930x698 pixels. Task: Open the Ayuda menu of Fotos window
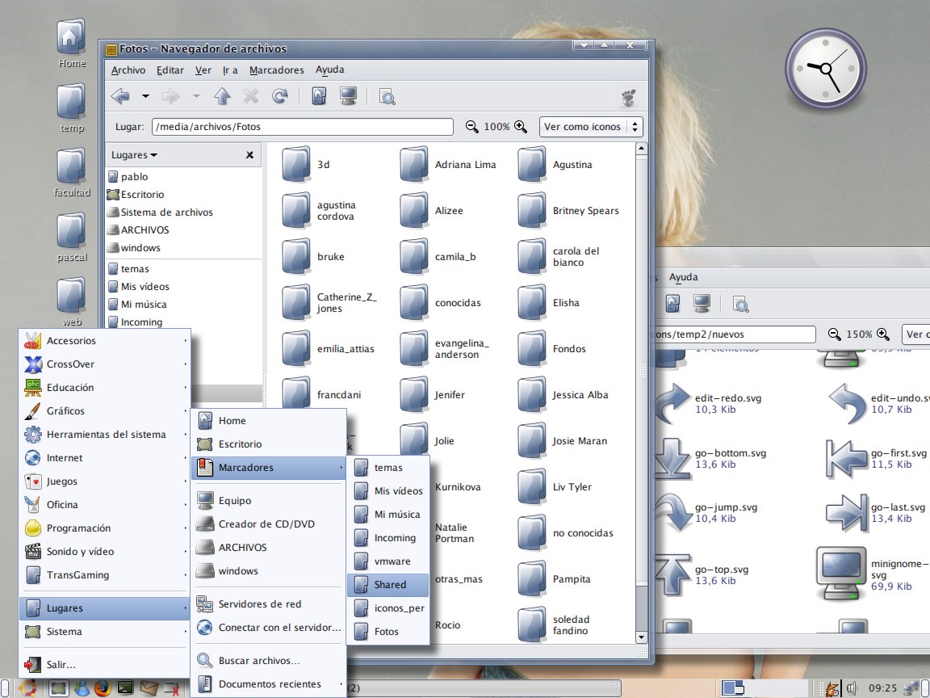[329, 69]
